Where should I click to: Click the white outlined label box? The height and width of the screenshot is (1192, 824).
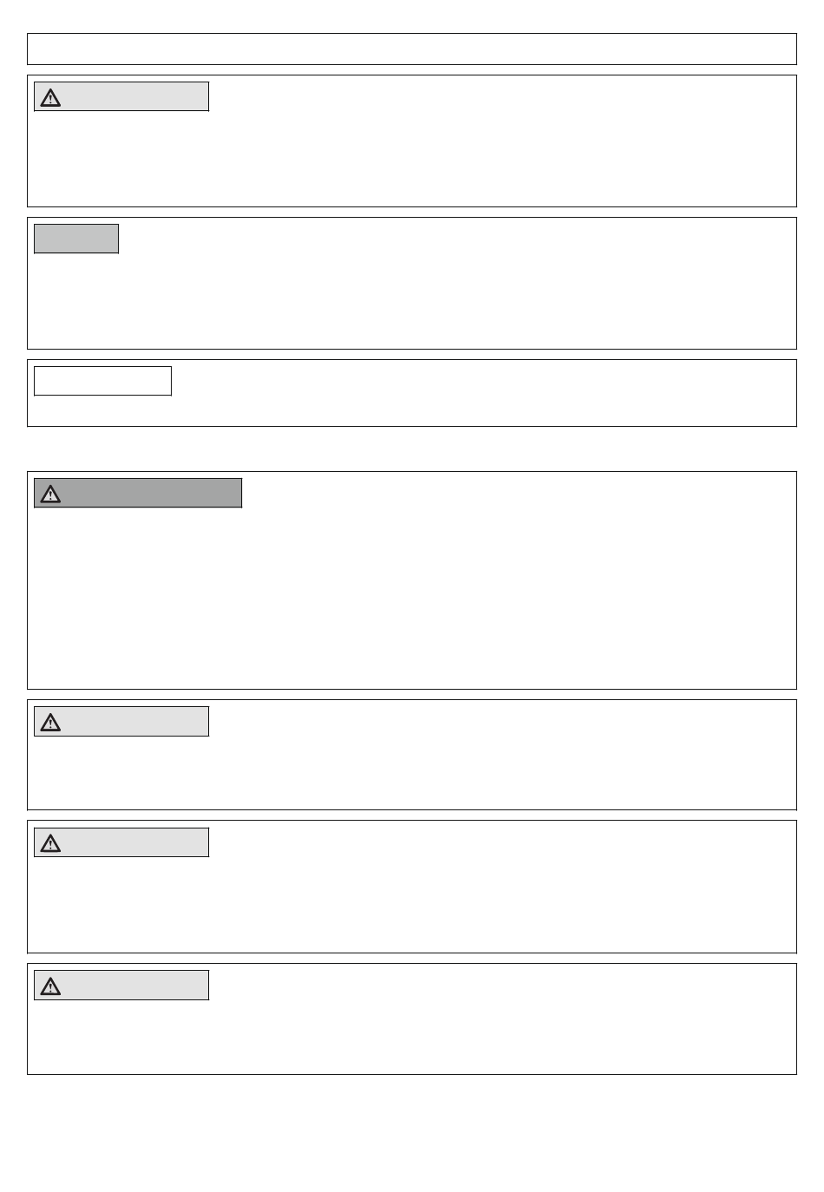coord(102,381)
